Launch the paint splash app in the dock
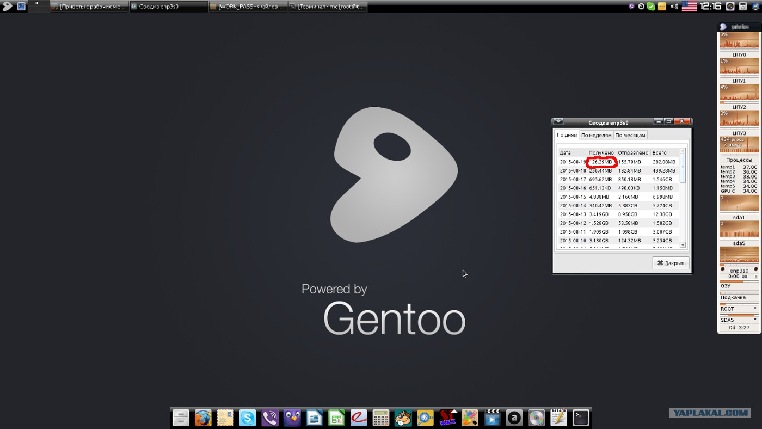This screenshot has height=429, width=762. (x=470, y=418)
